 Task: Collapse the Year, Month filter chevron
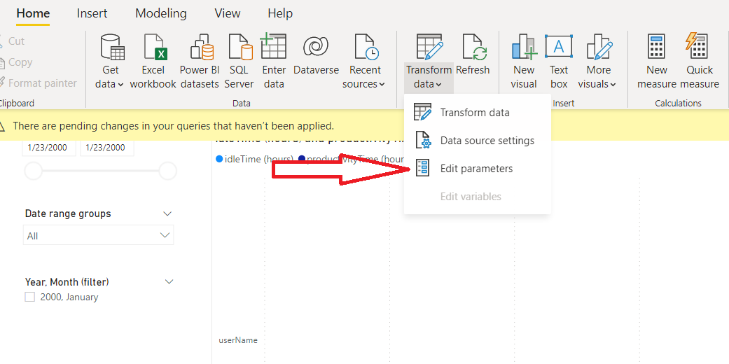click(x=168, y=281)
